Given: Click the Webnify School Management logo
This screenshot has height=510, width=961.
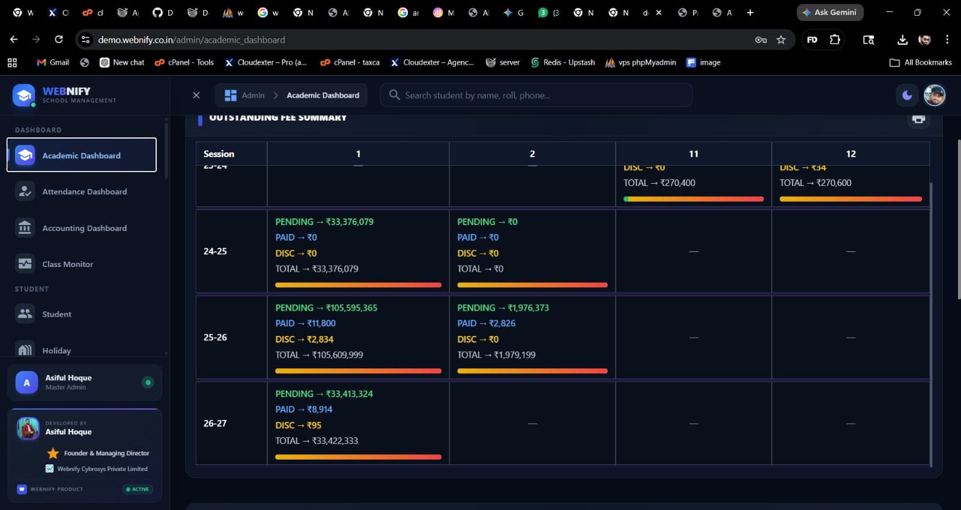Looking at the screenshot, I should click(24, 95).
